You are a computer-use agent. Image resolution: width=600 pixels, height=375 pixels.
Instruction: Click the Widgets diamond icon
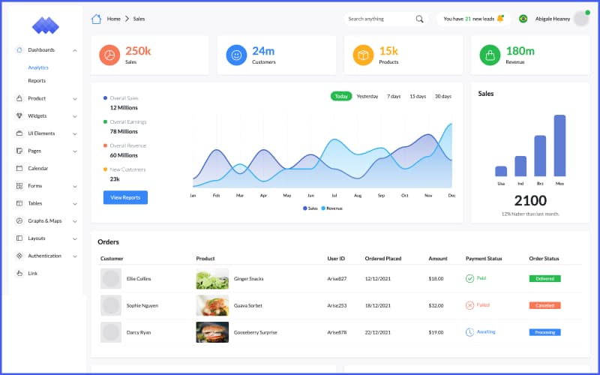19,115
